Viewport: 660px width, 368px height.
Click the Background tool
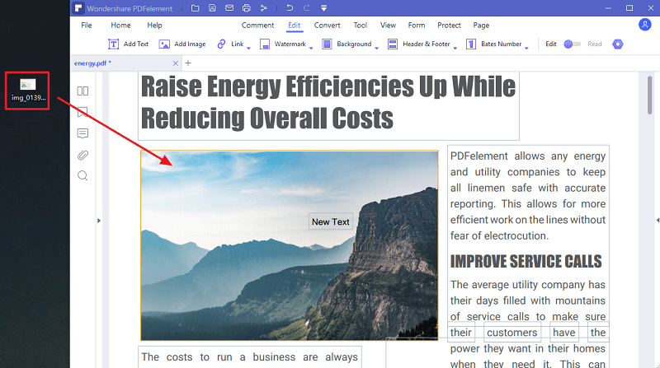point(346,44)
